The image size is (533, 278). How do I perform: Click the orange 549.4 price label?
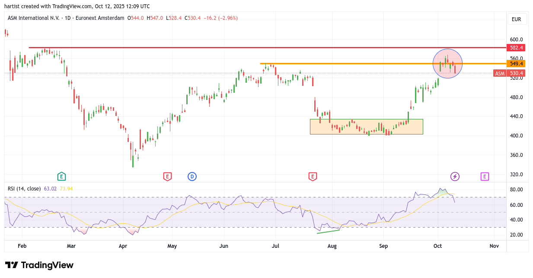[516, 64]
